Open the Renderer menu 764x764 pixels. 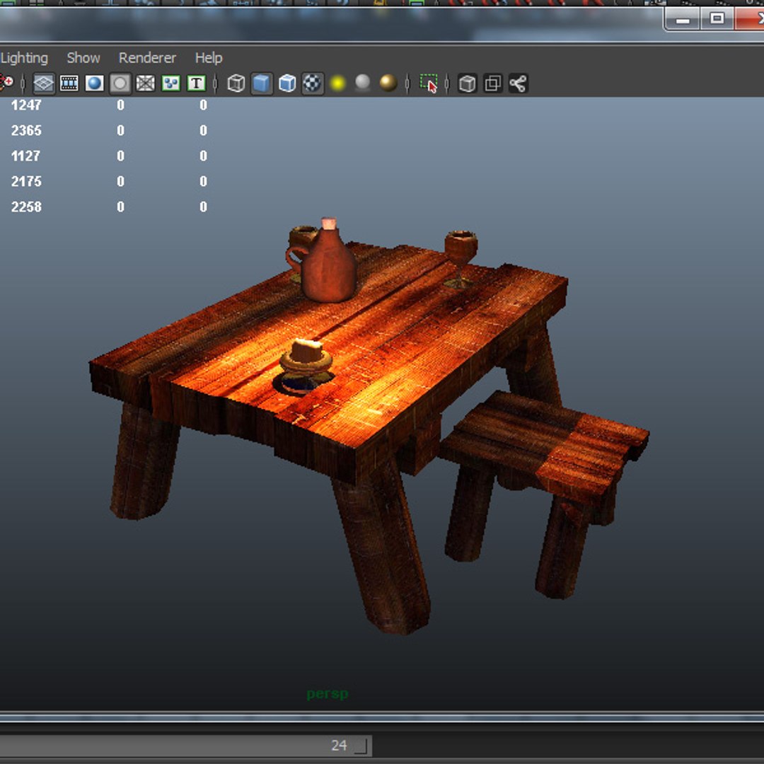click(x=147, y=58)
